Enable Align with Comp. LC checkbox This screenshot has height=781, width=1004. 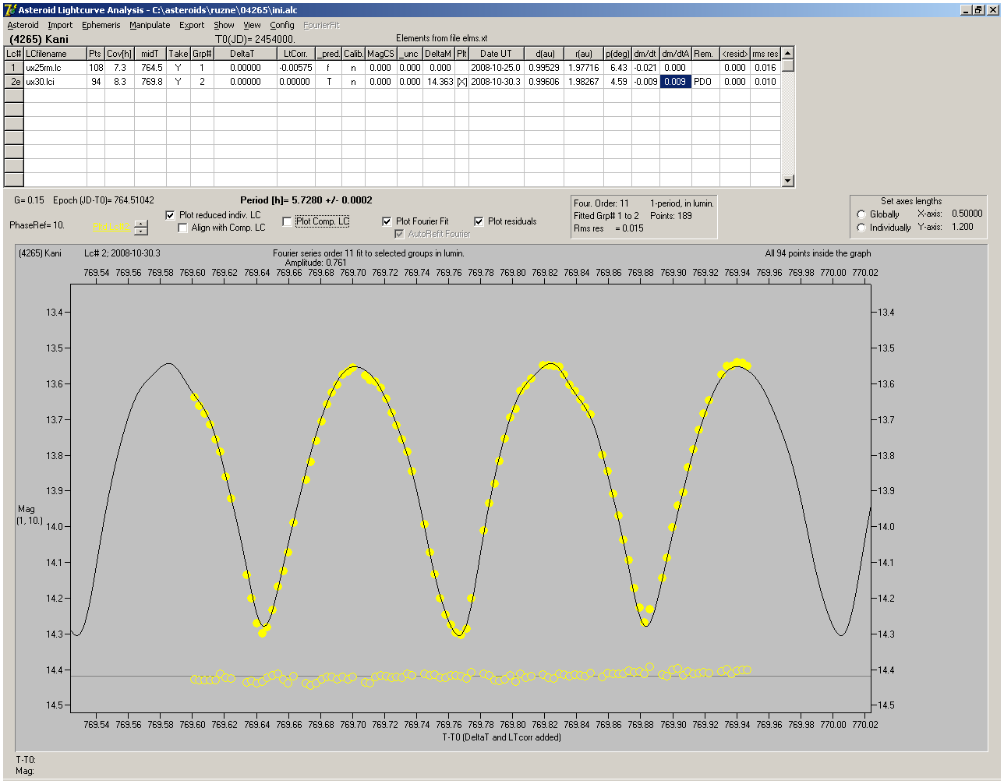click(x=183, y=228)
